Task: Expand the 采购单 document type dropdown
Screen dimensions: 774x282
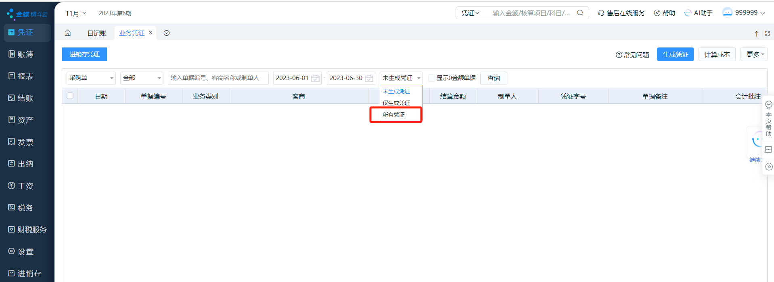Action: pos(91,78)
